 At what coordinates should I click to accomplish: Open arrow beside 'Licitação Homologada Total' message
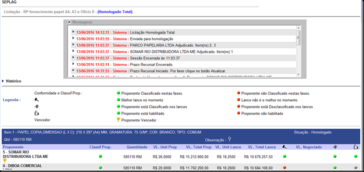[73, 32]
